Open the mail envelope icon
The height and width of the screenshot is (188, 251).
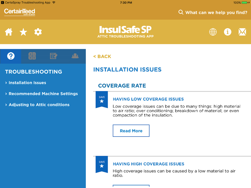[x=242, y=32]
